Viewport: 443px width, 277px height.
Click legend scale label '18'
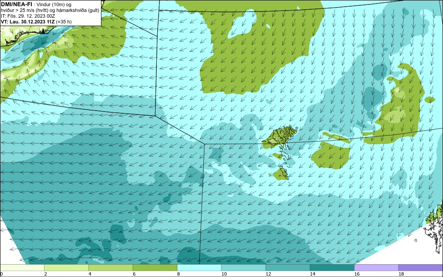[x=401, y=274]
